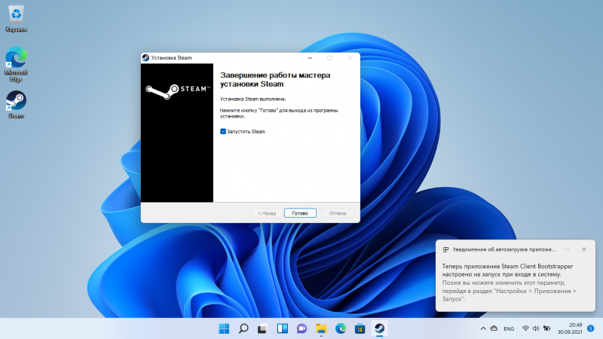This screenshot has width=603, height=339.
Task: Open the Chat app in the taskbar
Action: (301, 328)
